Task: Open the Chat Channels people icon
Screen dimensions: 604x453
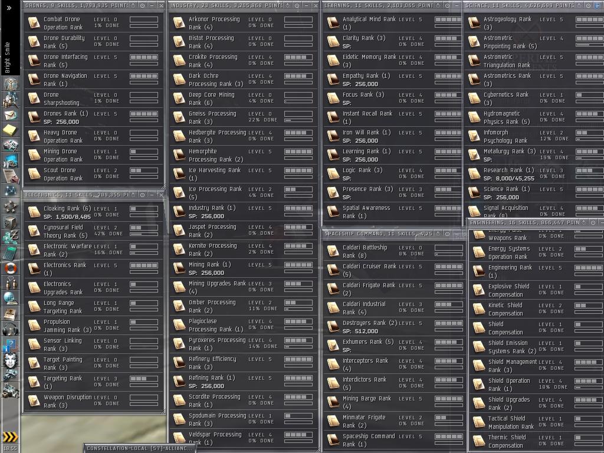Action: (11, 283)
